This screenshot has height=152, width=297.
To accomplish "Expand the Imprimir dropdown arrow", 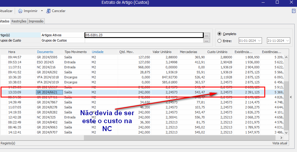I will 42,11.
